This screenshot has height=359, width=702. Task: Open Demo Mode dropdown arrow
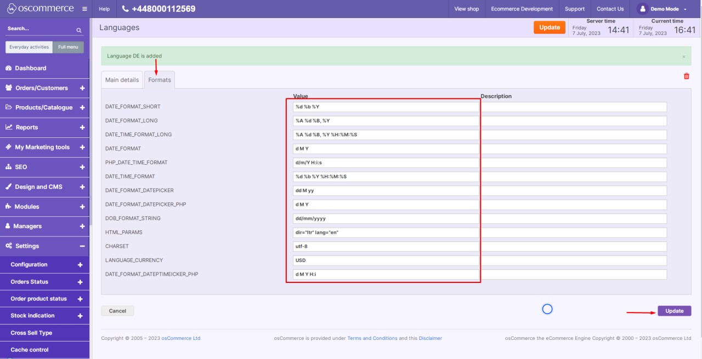[685, 9]
